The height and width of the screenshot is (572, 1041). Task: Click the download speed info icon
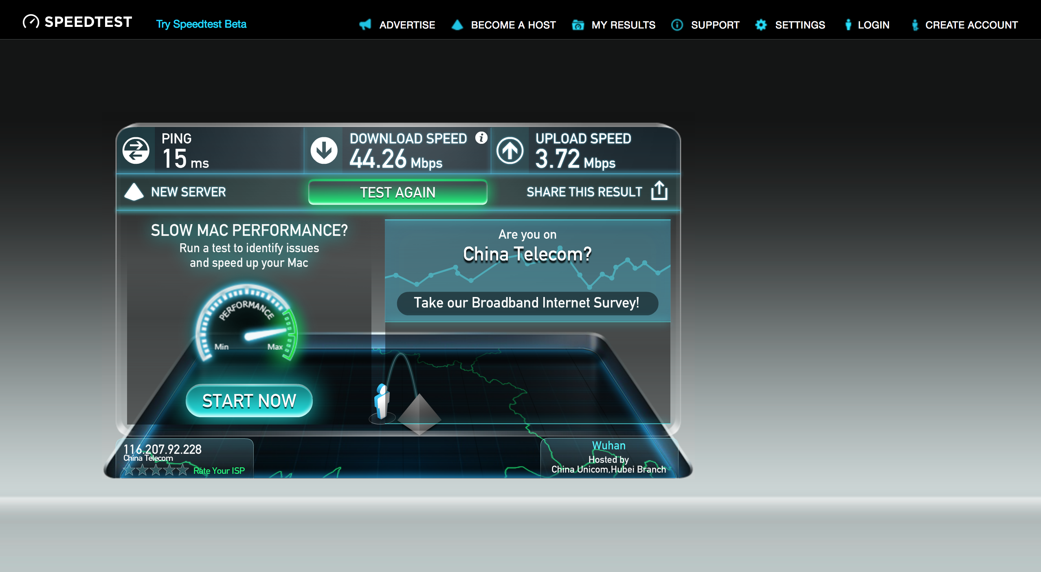click(481, 138)
